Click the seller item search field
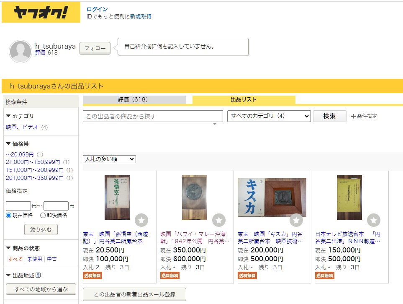This screenshot has height=304, width=403. [x=153, y=116]
